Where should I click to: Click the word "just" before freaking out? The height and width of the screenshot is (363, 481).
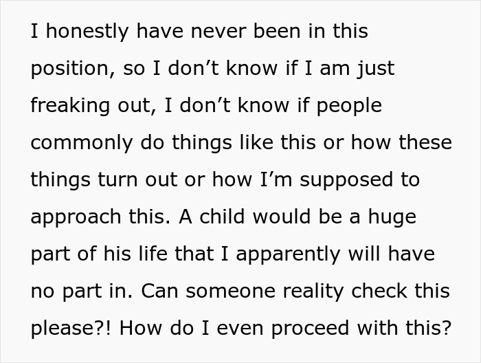coord(377,69)
